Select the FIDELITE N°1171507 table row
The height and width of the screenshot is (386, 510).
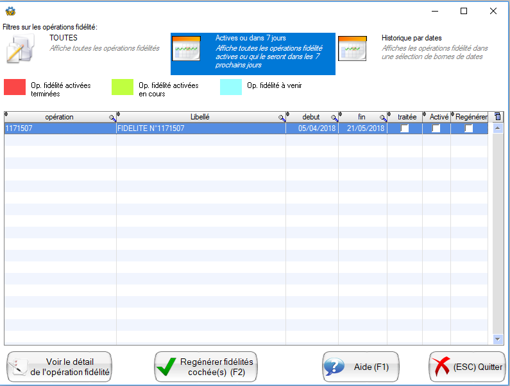pos(200,128)
